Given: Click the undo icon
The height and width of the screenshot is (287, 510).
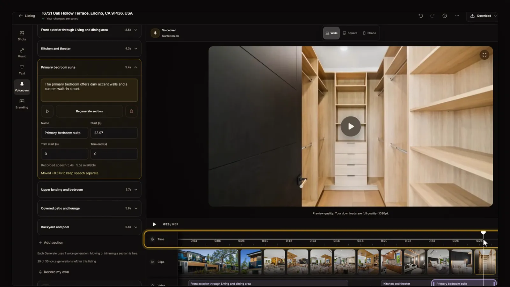Looking at the screenshot, I should click(x=421, y=16).
